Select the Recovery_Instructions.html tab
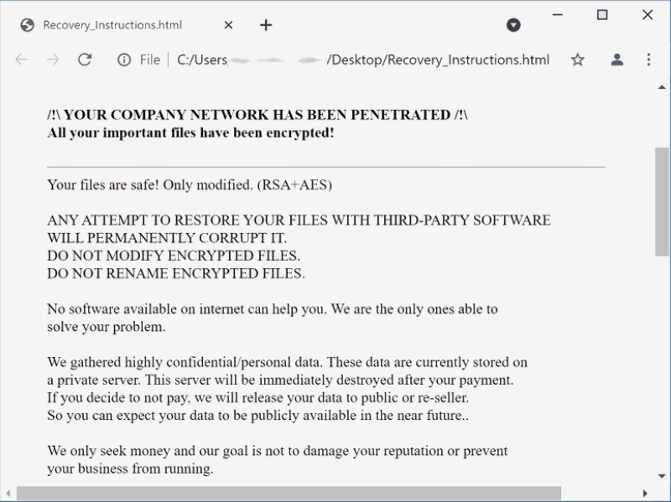This screenshot has width=671, height=502. point(113,25)
